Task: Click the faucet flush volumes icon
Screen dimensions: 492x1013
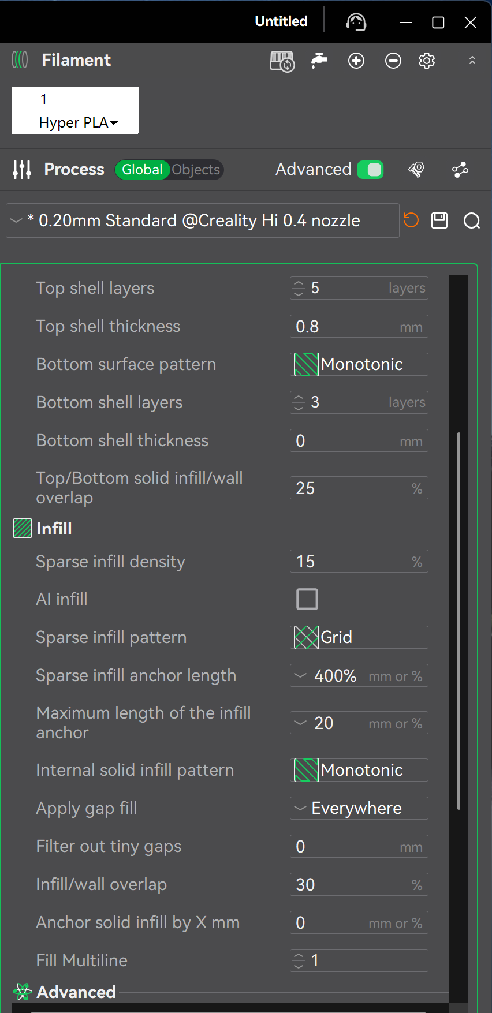Action: coord(319,60)
